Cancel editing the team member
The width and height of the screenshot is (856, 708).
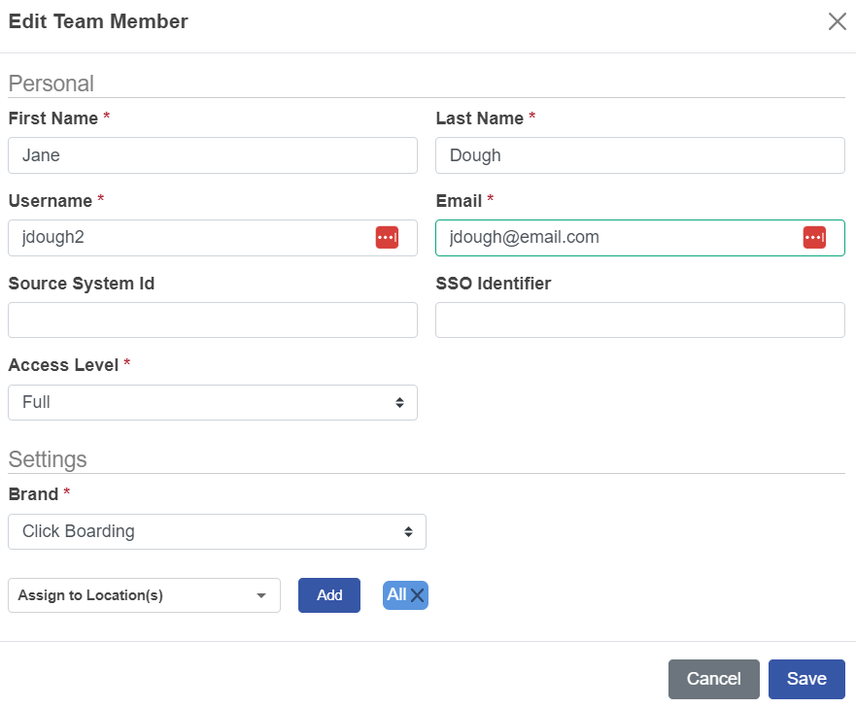click(x=713, y=679)
